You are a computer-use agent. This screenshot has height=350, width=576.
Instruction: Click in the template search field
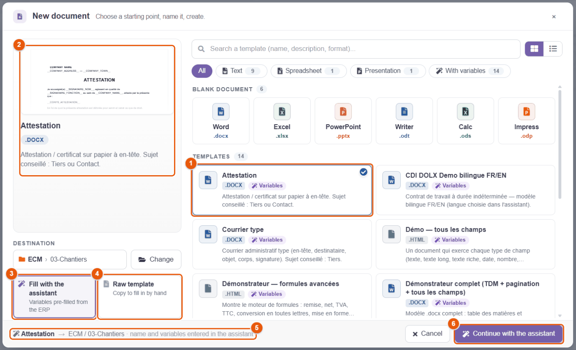pyautogui.click(x=356, y=49)
